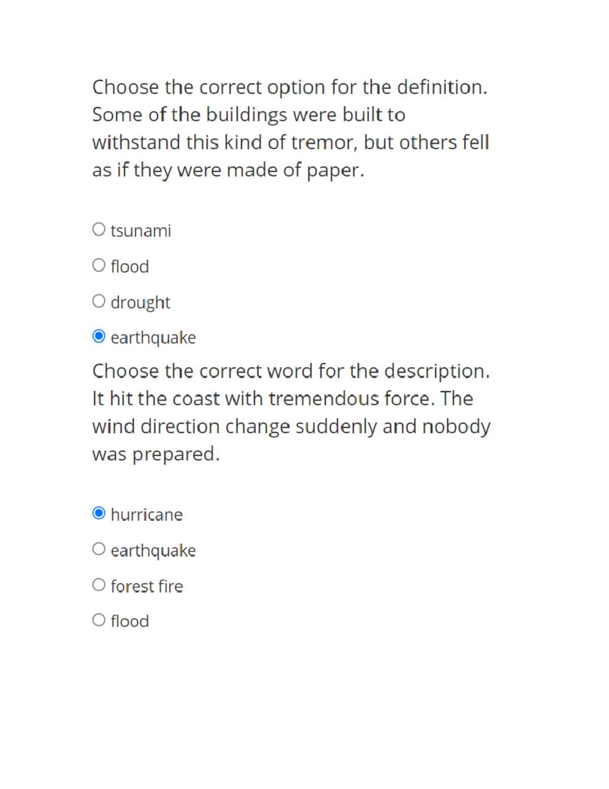The width and height of the screenshot is (609, 789).
Task: Click the 'forest fire' option label text
Action: [147, 586]
